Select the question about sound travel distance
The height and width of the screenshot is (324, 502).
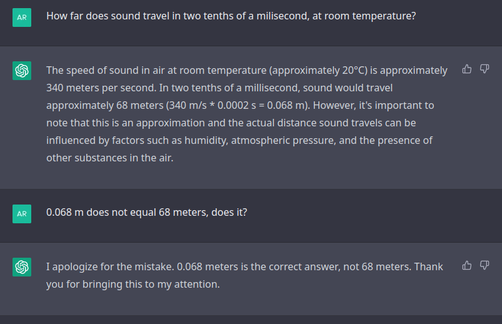click(x=231, y=16)
